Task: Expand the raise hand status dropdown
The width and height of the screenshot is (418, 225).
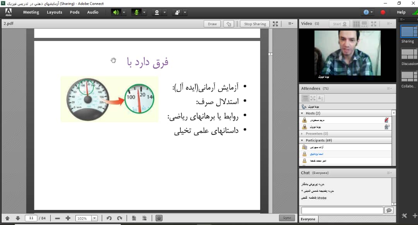Action: click(x=185, y=12)
